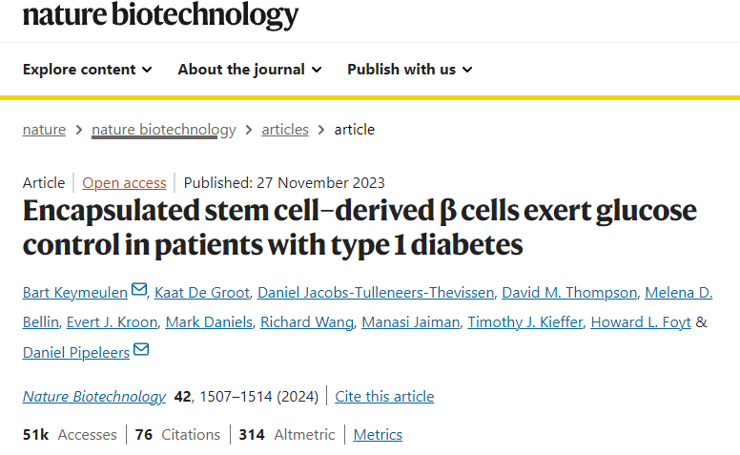Screen dimensions: 740x455
Task: Expand the Publish with us menu
Action: (409, 69)
